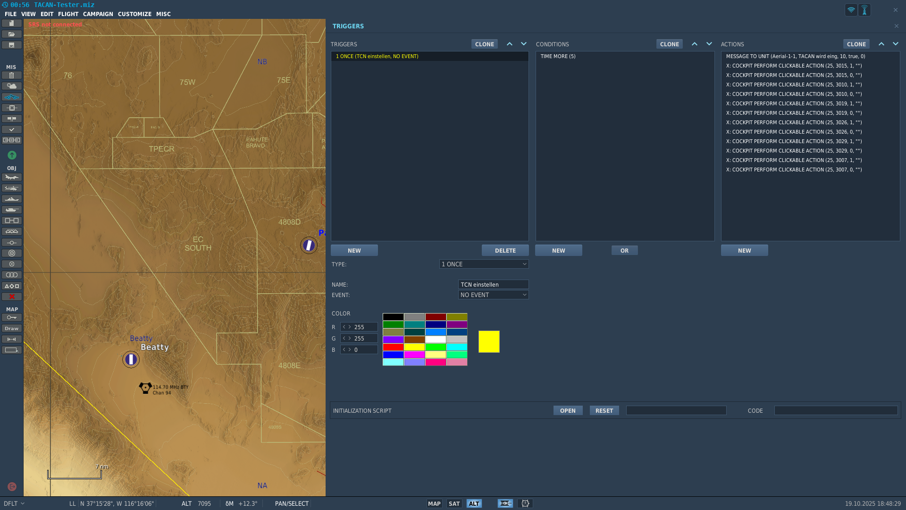Toggle the SAT map view mode
The width and height of the screenshot is (906, 510).
(454, 503)
